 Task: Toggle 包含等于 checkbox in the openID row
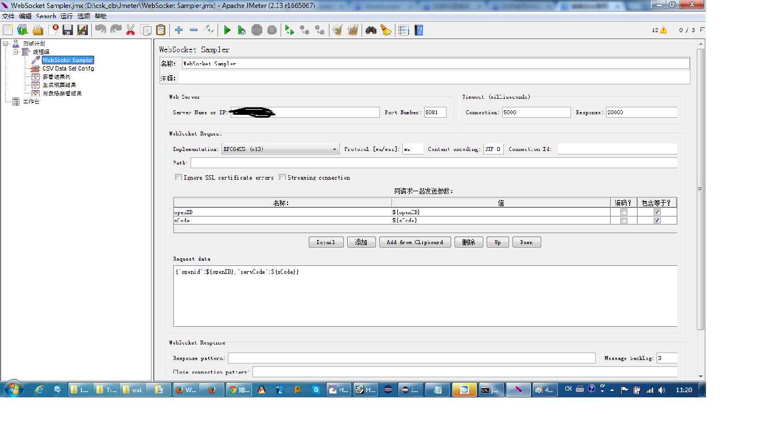pos(657,212)
